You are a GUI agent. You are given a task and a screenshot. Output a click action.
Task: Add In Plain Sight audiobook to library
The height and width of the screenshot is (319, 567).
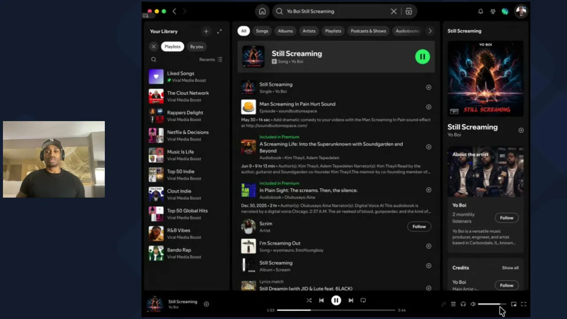click(x=428, y=190)
